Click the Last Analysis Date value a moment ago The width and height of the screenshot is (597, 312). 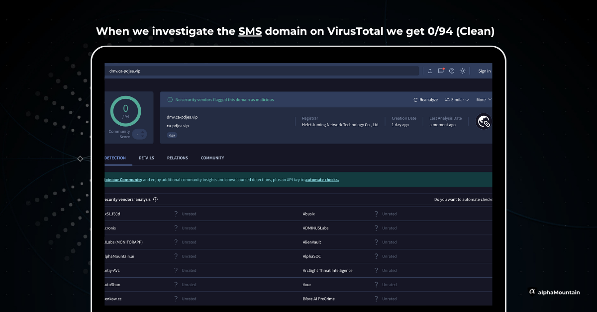[x=443, y=125]
